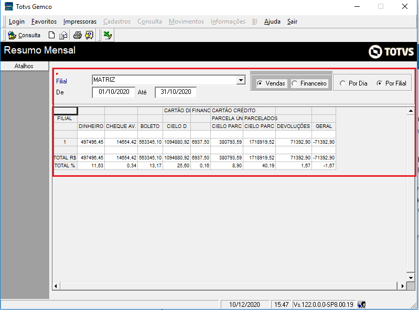Viewport: 419px width, 310px height.
Task: Click the grid's scroll down arrow
Action: click(x=411, y=277)
